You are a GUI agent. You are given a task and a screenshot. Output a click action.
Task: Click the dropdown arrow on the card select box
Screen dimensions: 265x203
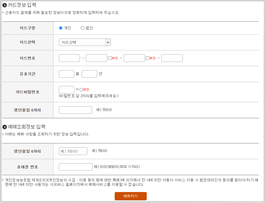click(108, 42)
